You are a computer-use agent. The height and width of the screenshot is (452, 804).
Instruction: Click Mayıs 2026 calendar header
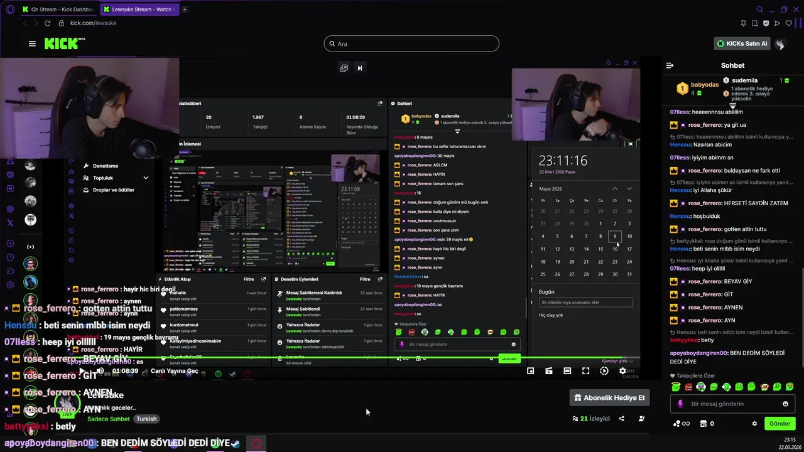coord(550,189)
